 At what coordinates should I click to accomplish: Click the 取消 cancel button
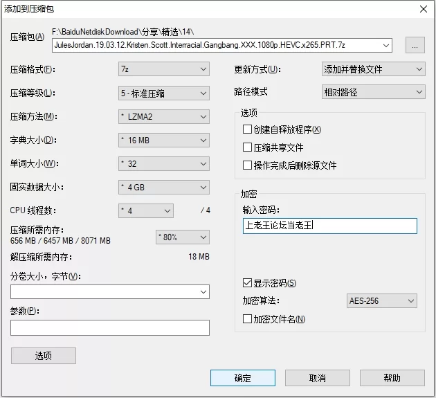click(x=317, y=378)
